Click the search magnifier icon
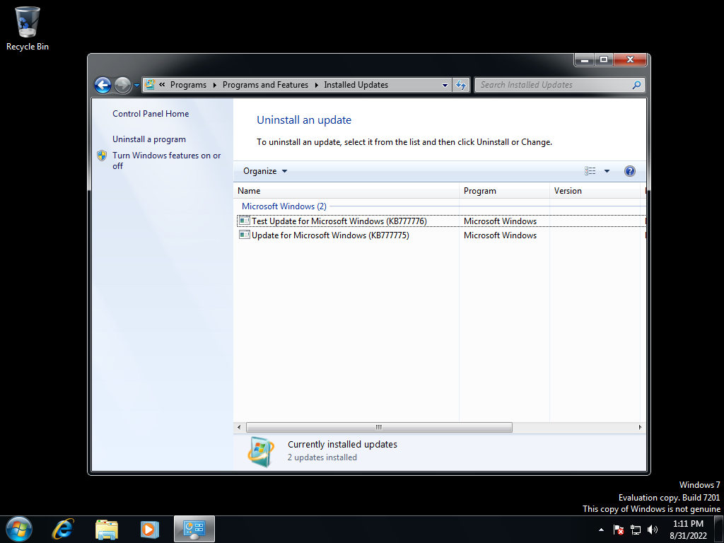724x543 pixels. [637, 85]
